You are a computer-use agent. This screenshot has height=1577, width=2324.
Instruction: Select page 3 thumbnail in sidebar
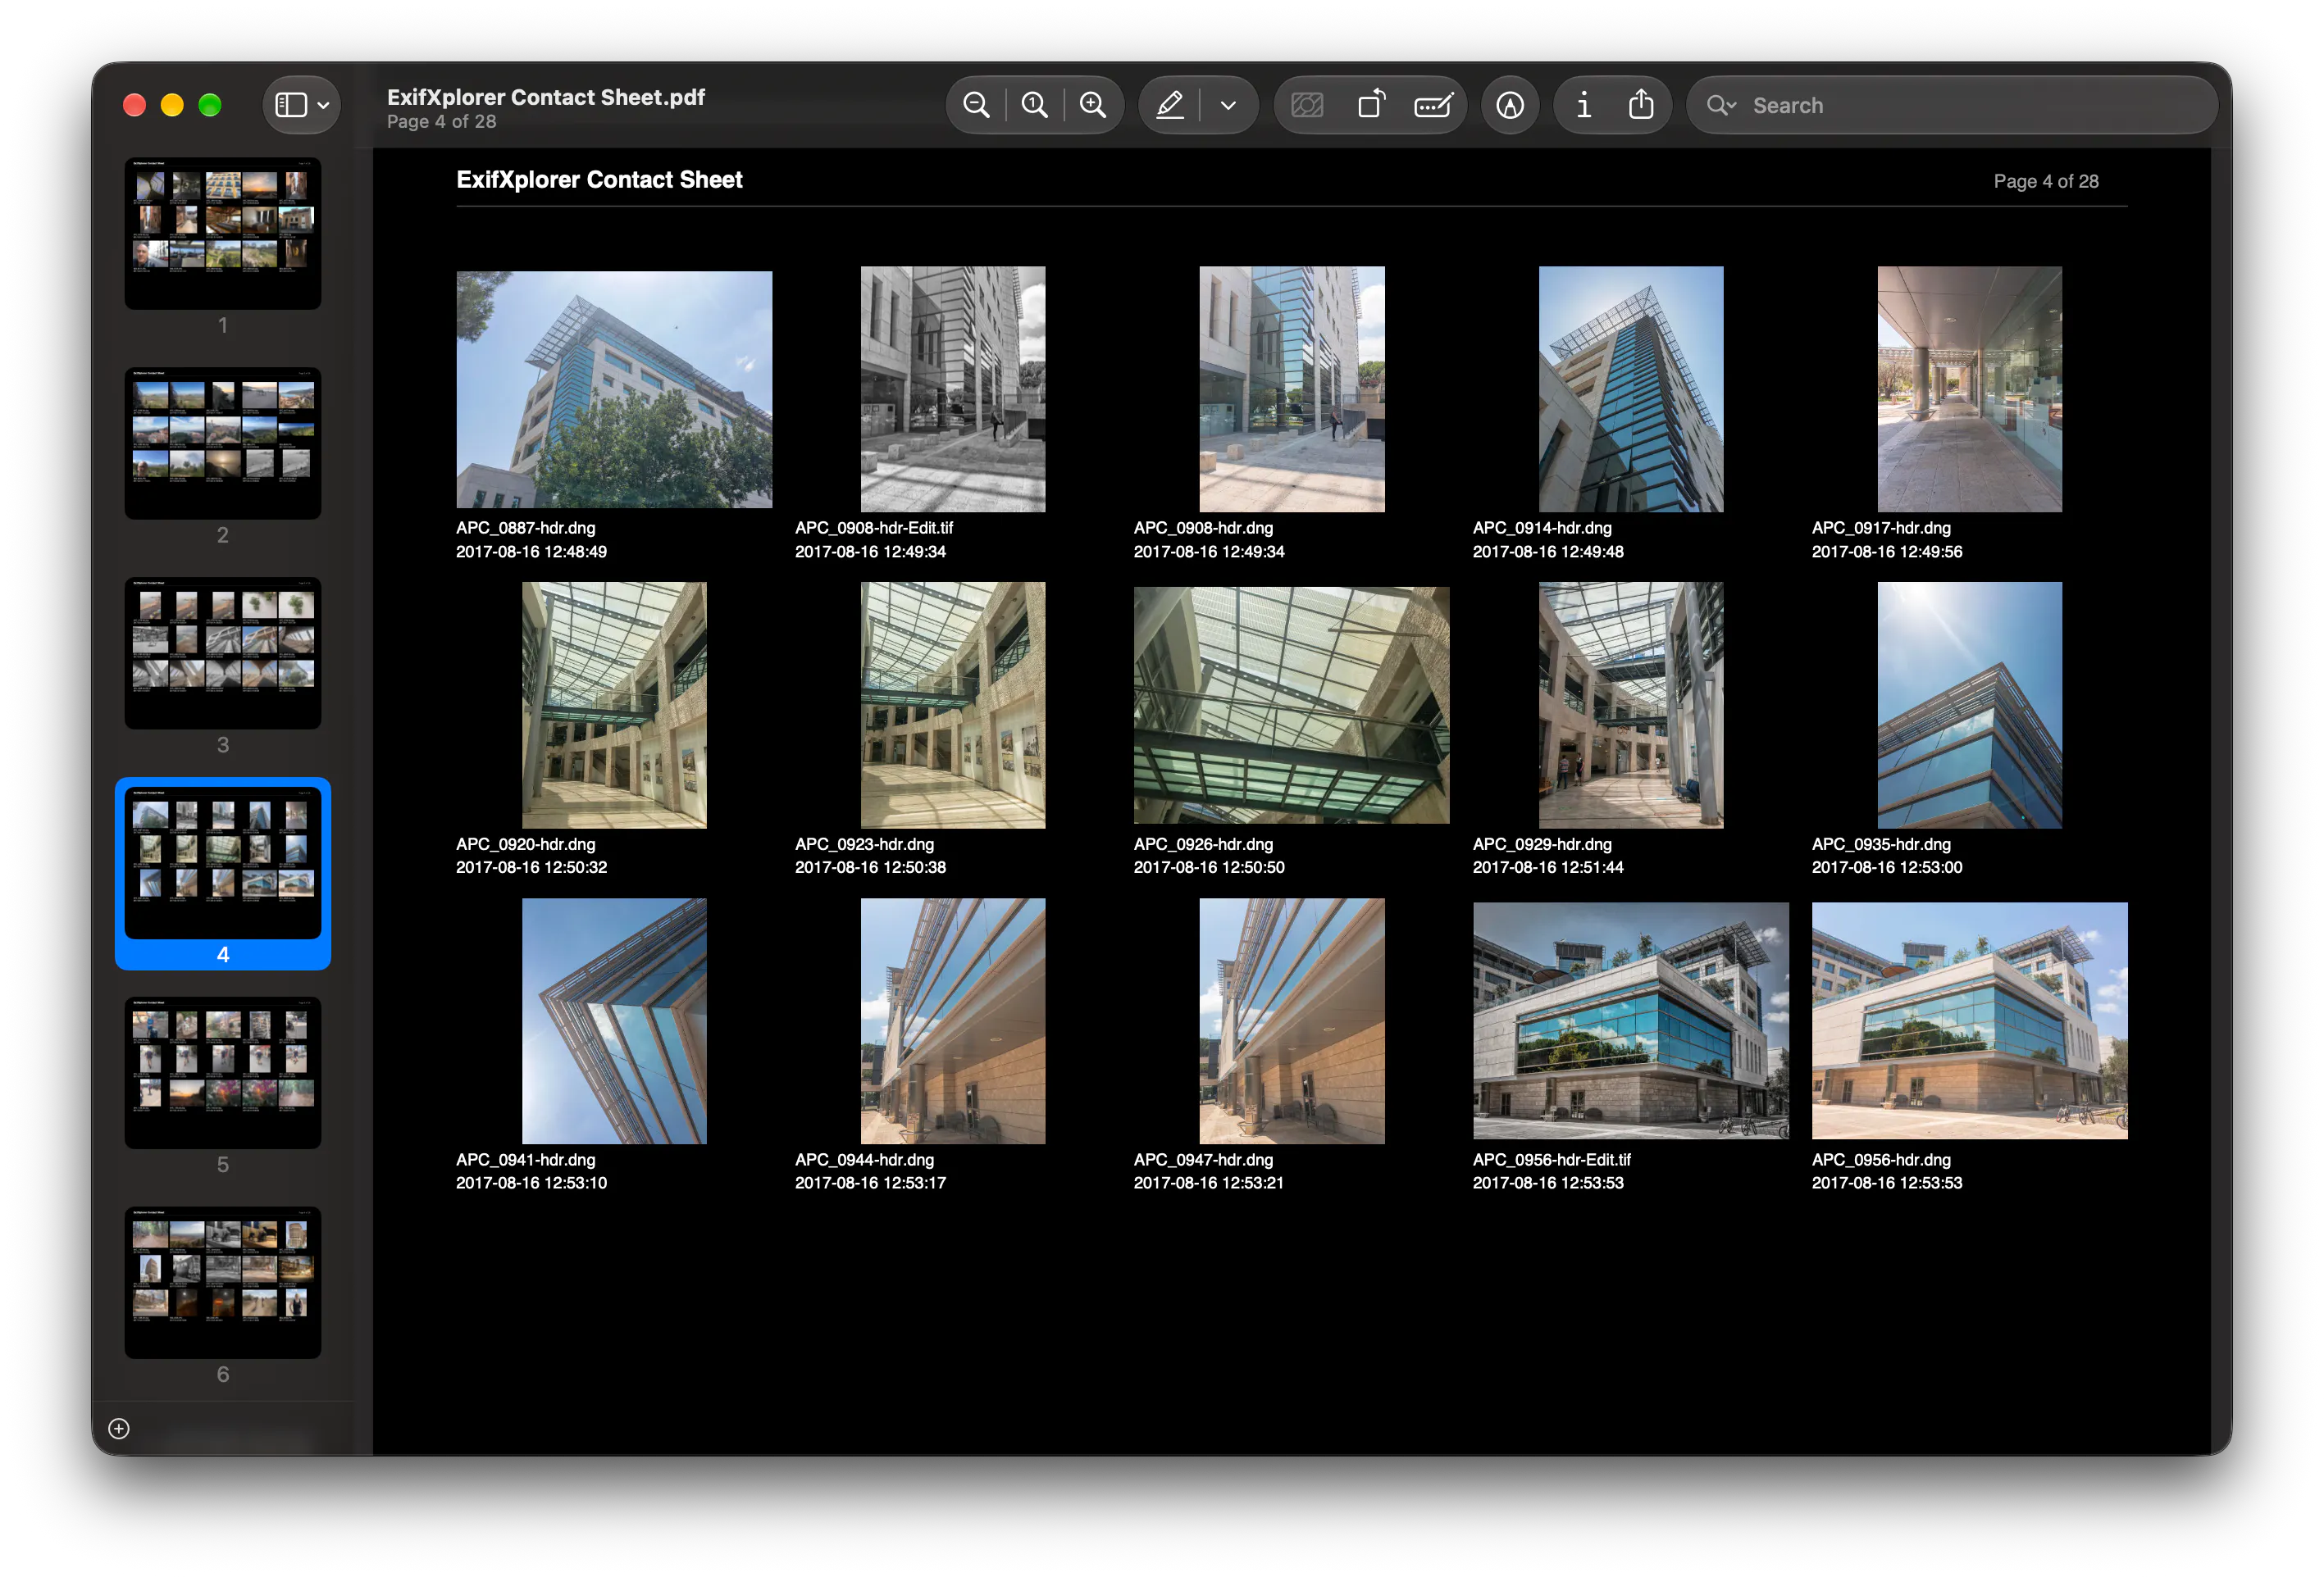click(x=223, y=652)
